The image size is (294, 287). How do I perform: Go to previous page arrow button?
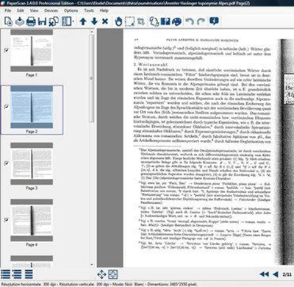276,274
